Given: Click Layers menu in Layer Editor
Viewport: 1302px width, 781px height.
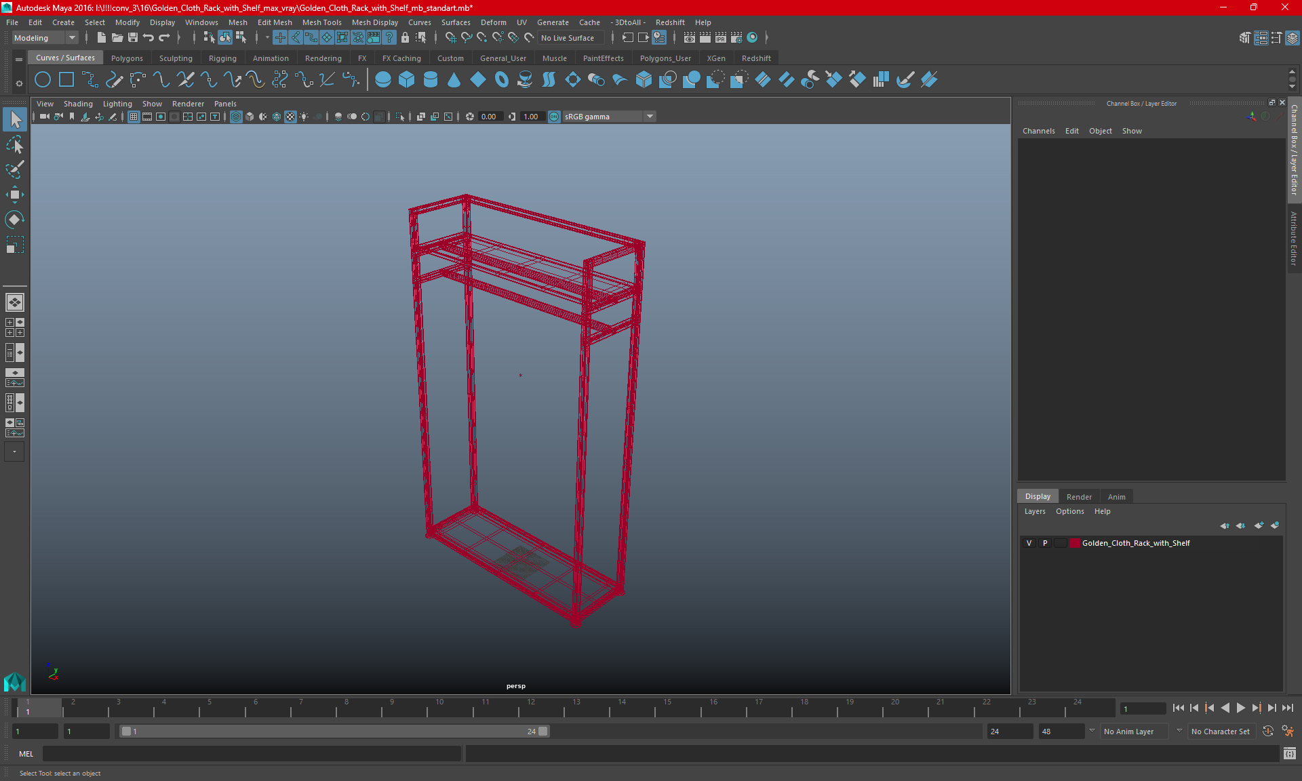Looking at the screenshot, I should tap(1035, 511).
